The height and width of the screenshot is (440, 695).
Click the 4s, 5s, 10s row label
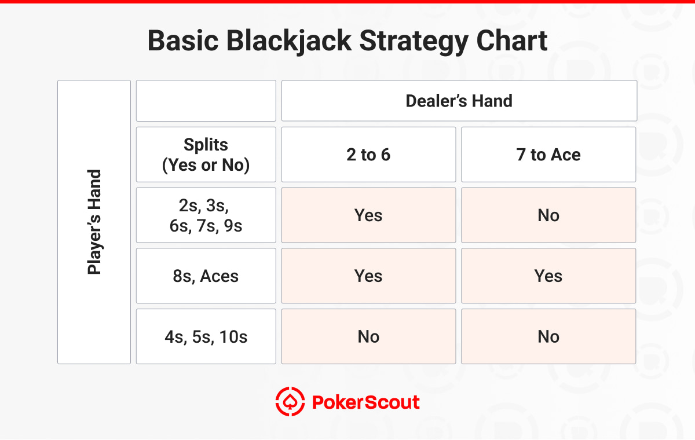pyautogui.click(x=206, y=336)
